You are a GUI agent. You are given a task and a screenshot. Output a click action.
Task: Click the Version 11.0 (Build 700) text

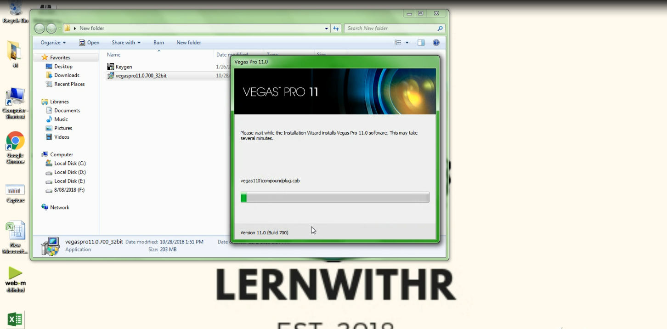(264, 233)
